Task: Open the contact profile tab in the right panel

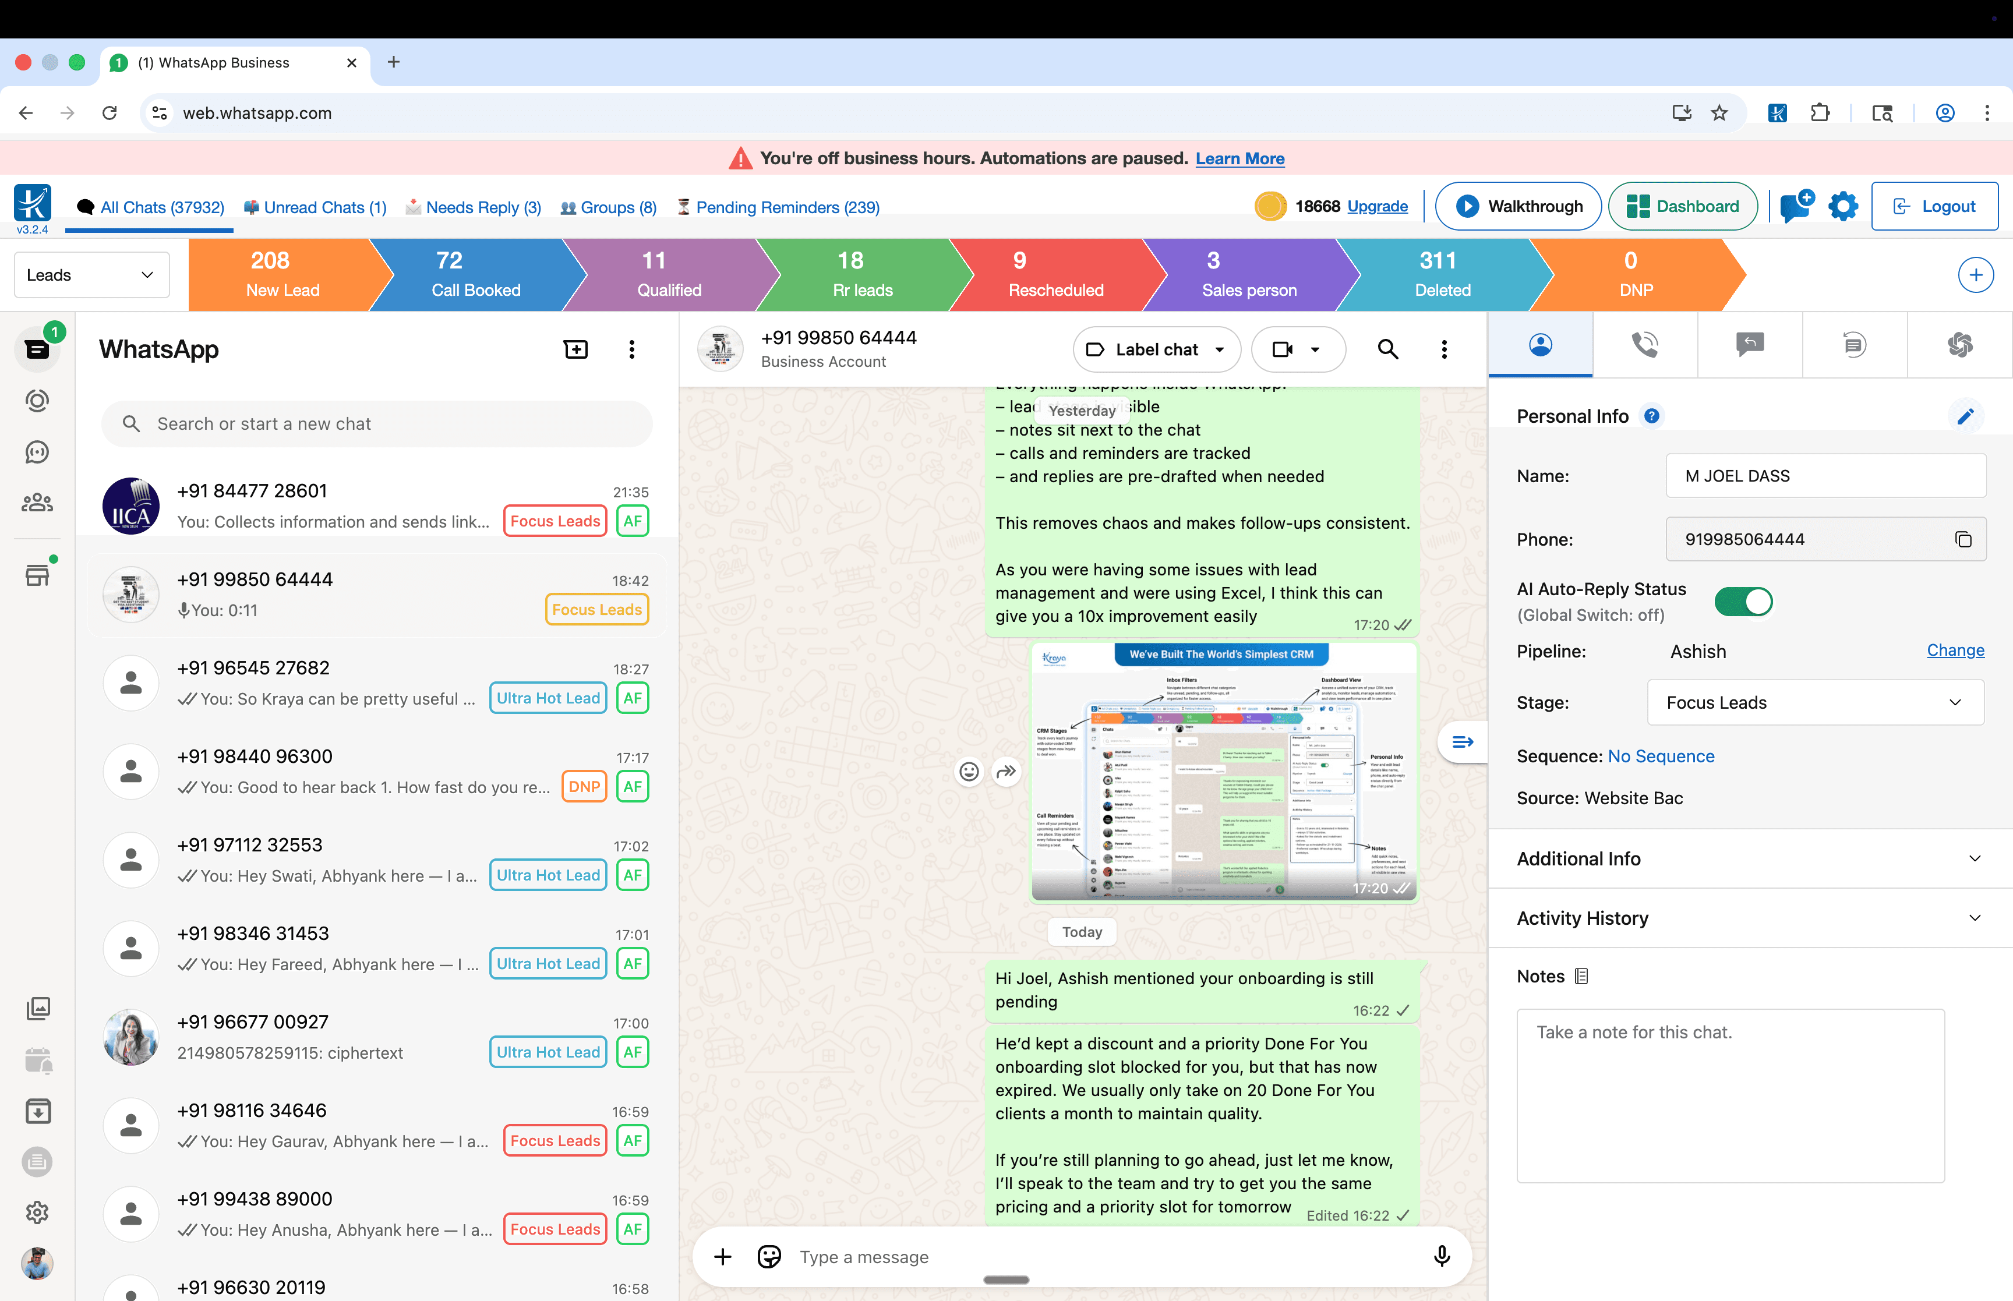Action: point(1540,345)
